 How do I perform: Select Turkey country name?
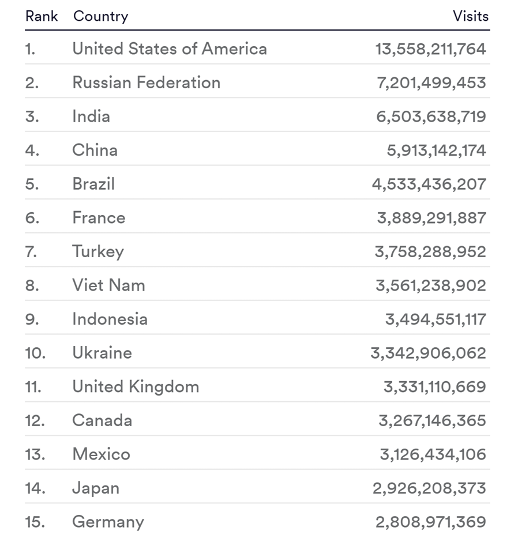tap(97, 251)
